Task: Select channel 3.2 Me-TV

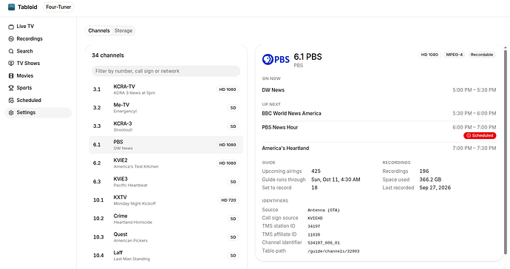Action: (166, 108)
